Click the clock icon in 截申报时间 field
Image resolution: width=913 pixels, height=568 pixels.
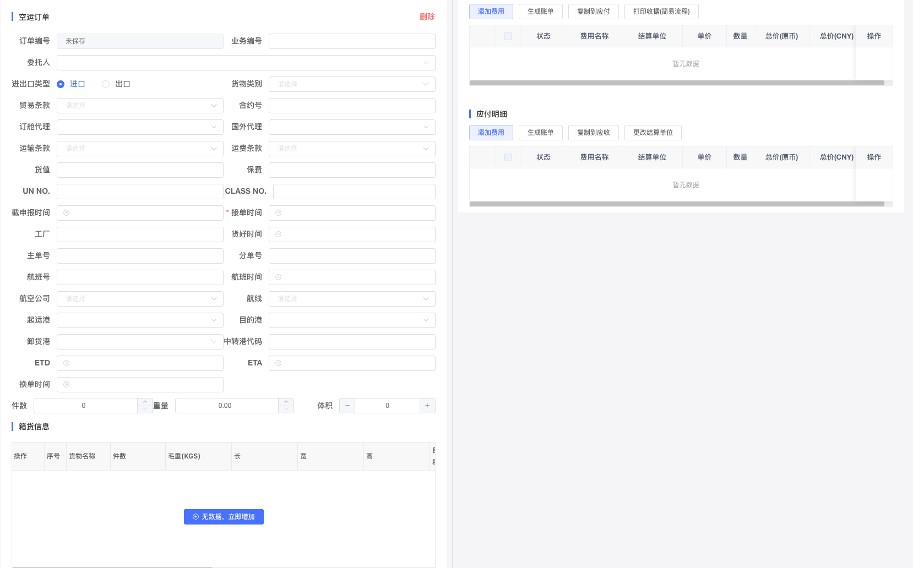point(67,213)
